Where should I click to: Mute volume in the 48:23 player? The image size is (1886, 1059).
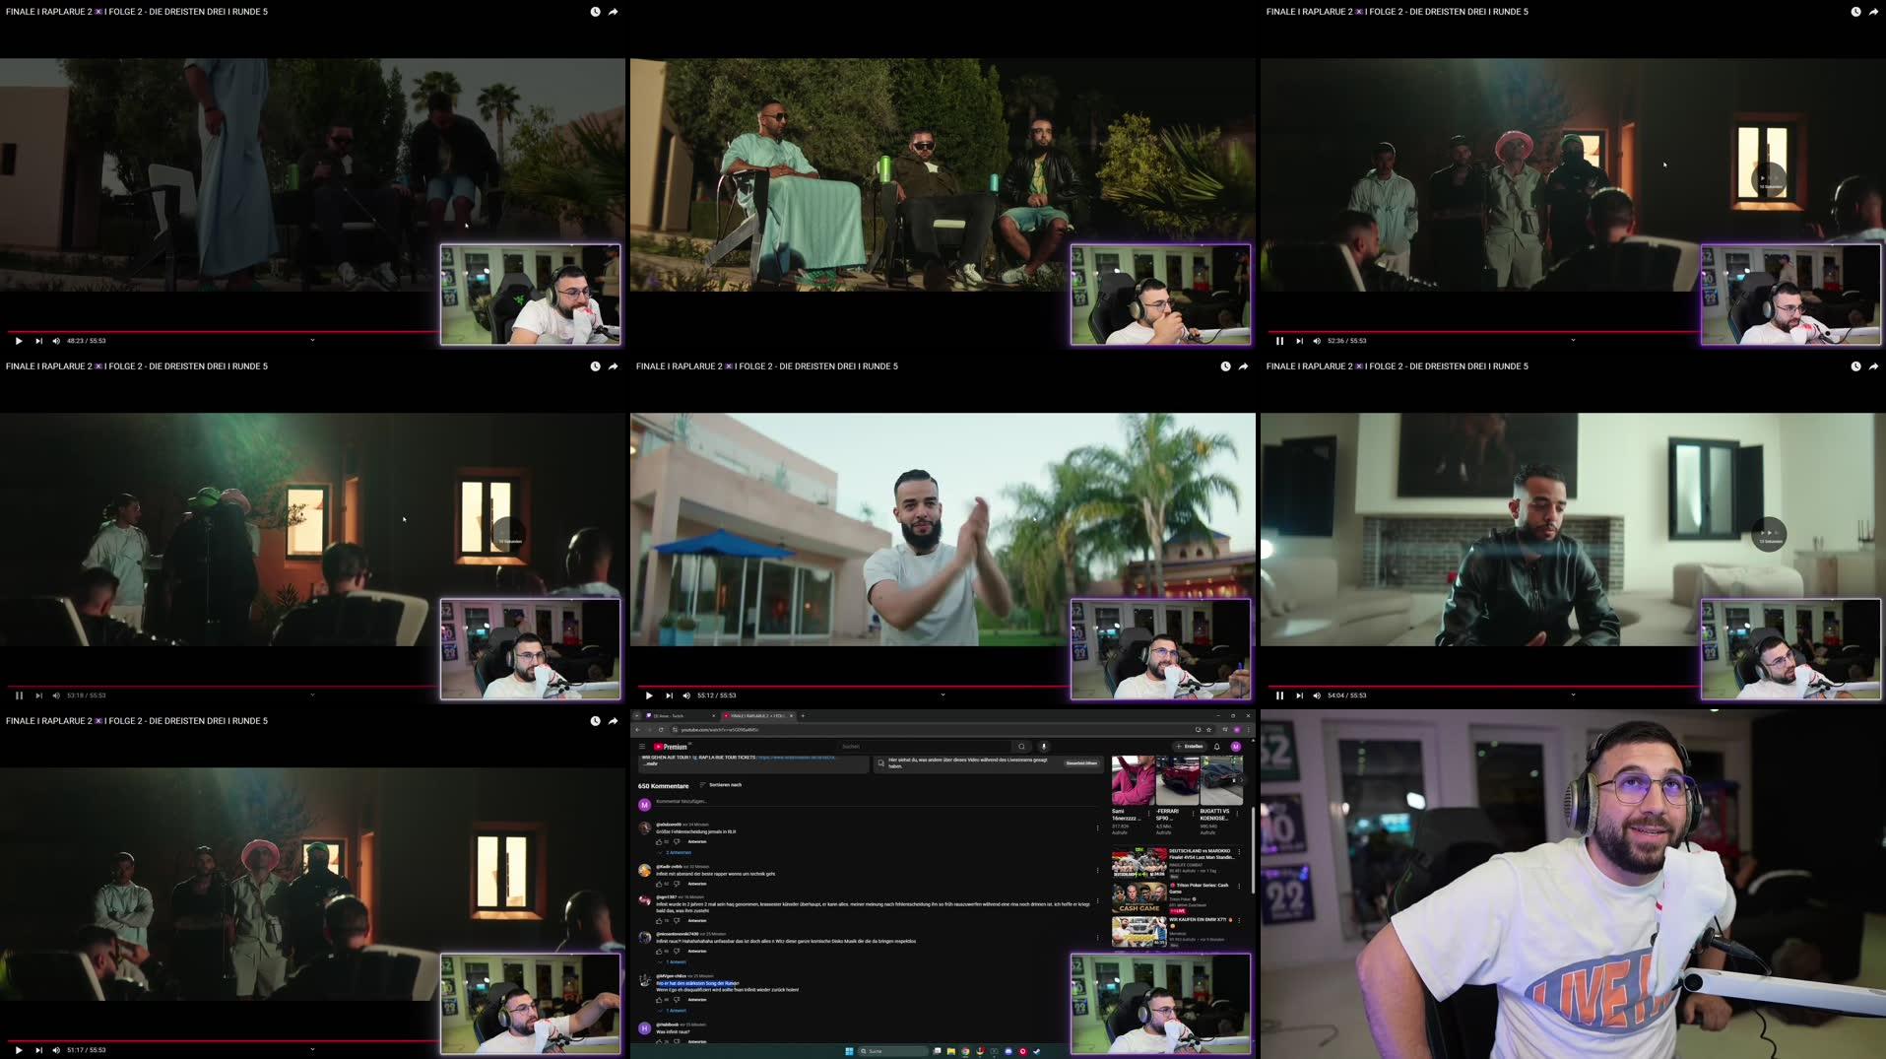click(x=56, y=341)
